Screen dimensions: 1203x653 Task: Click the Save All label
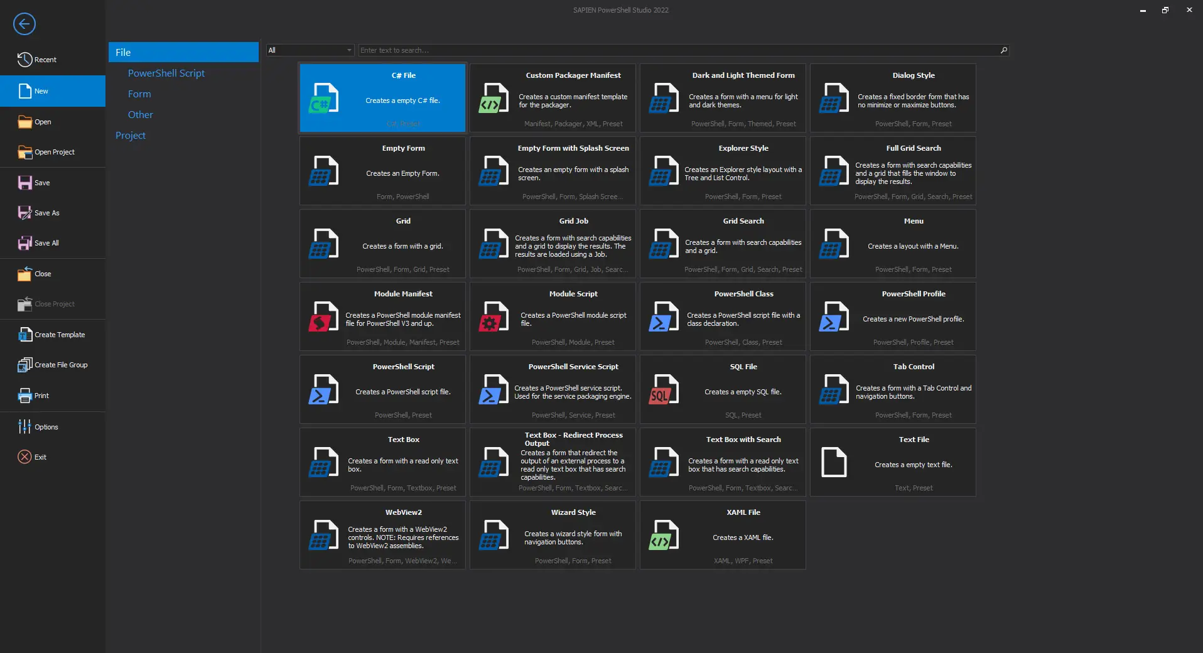coord(46,243)
